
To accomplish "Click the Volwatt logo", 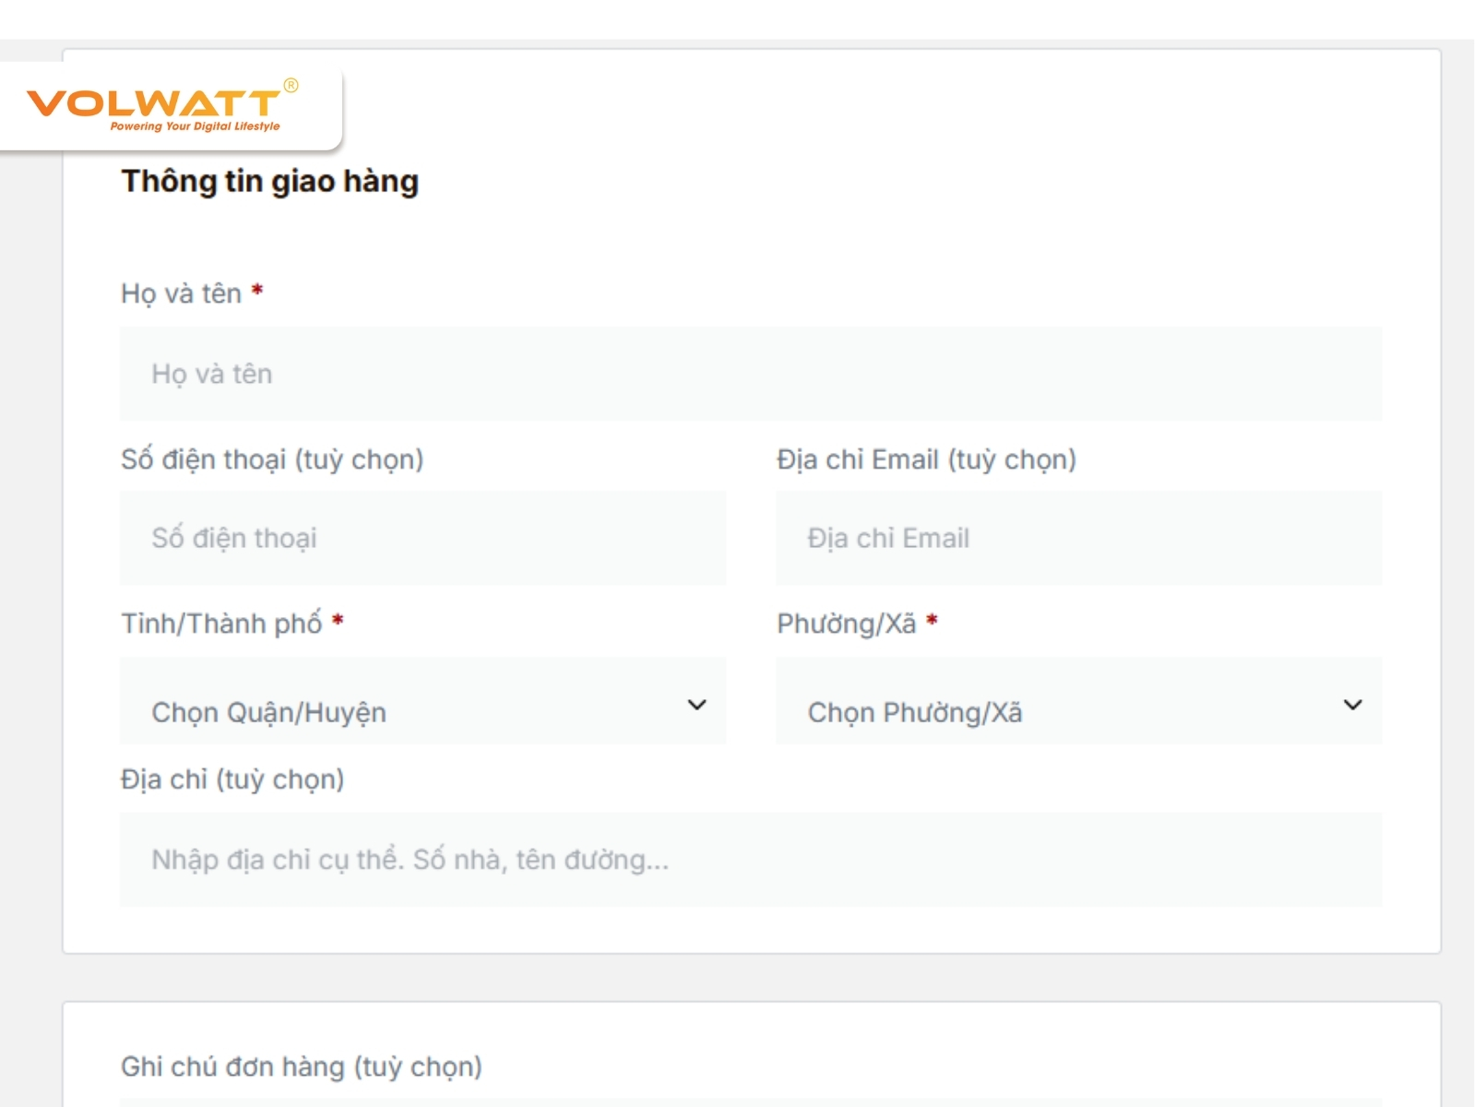I will [x=153, y=101].
